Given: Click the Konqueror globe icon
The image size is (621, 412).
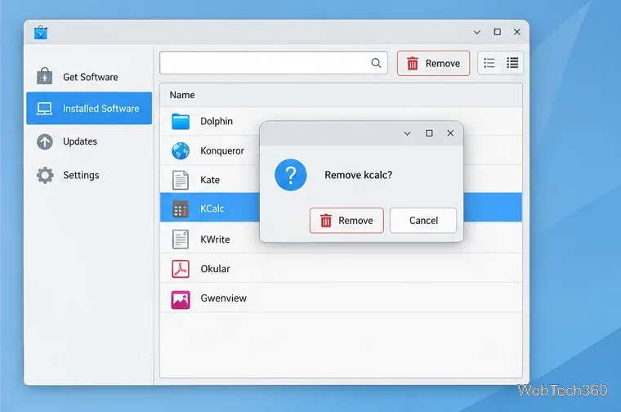Looking at the screenshot, I should [181, 150].
